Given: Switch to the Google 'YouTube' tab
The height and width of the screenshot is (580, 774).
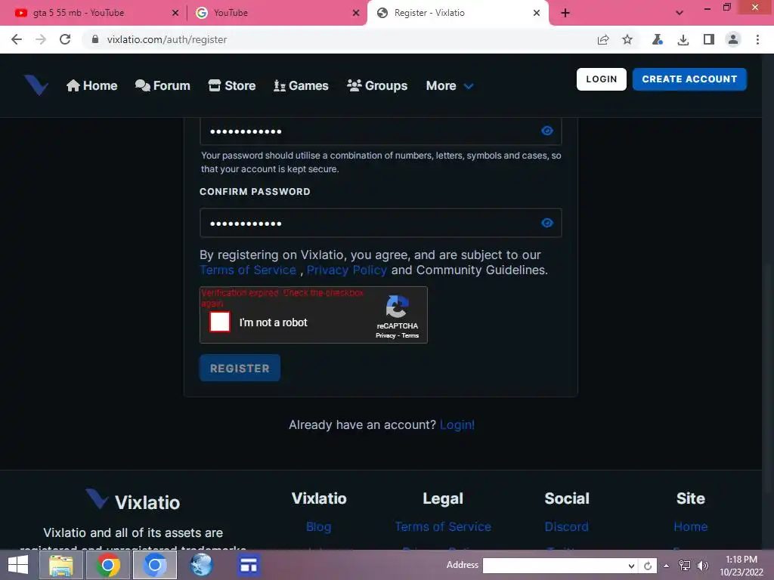Looking at the screenshot, I should coord(277,13).
